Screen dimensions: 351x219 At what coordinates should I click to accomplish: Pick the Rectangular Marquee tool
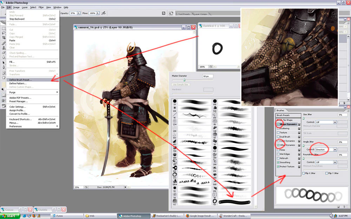(4, 28)
